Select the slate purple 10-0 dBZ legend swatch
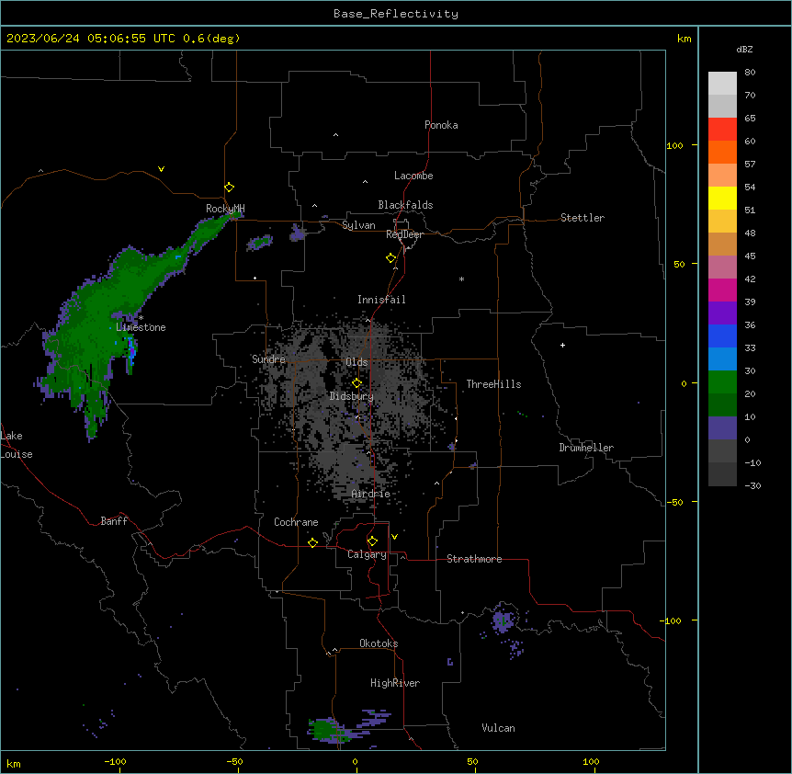 [x=722, y=428]
